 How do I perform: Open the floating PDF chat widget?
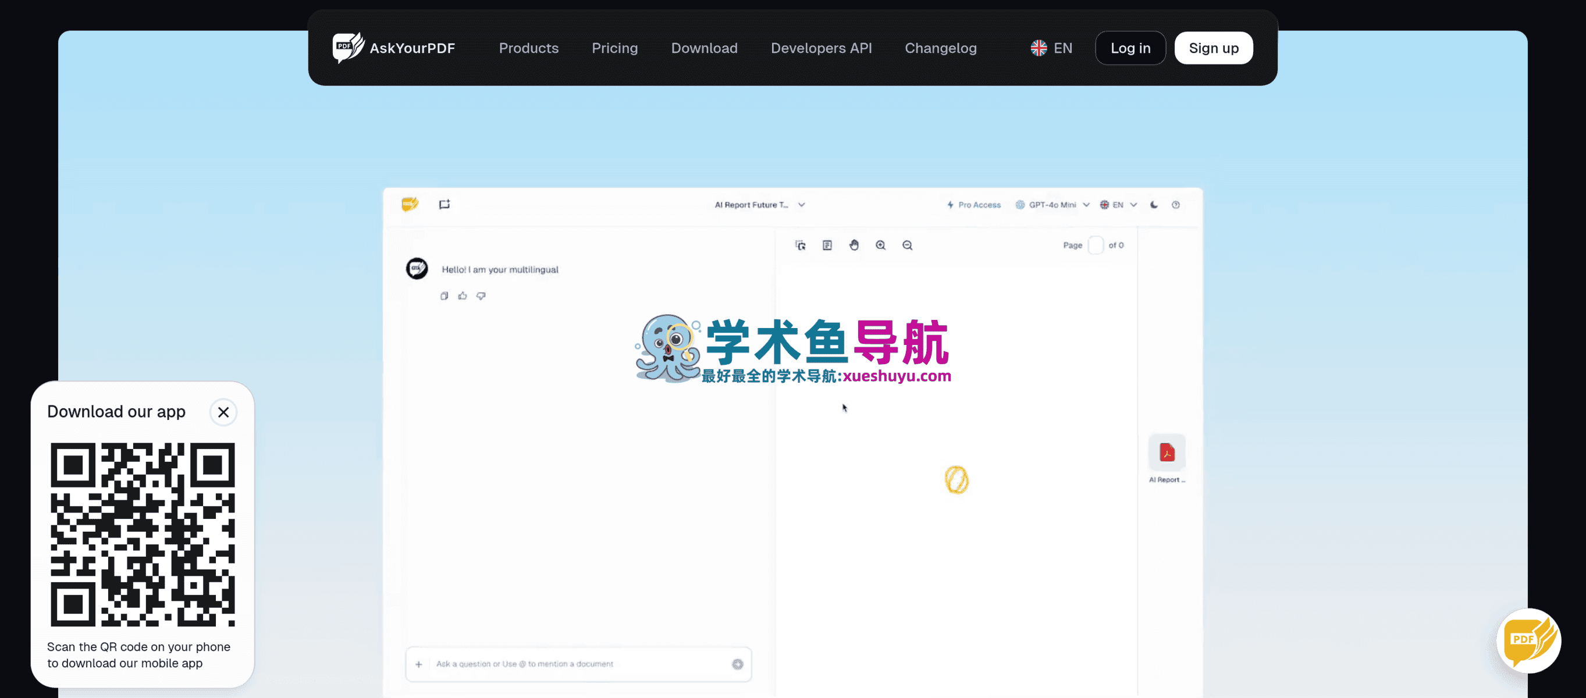click(x=1529, y=641)
